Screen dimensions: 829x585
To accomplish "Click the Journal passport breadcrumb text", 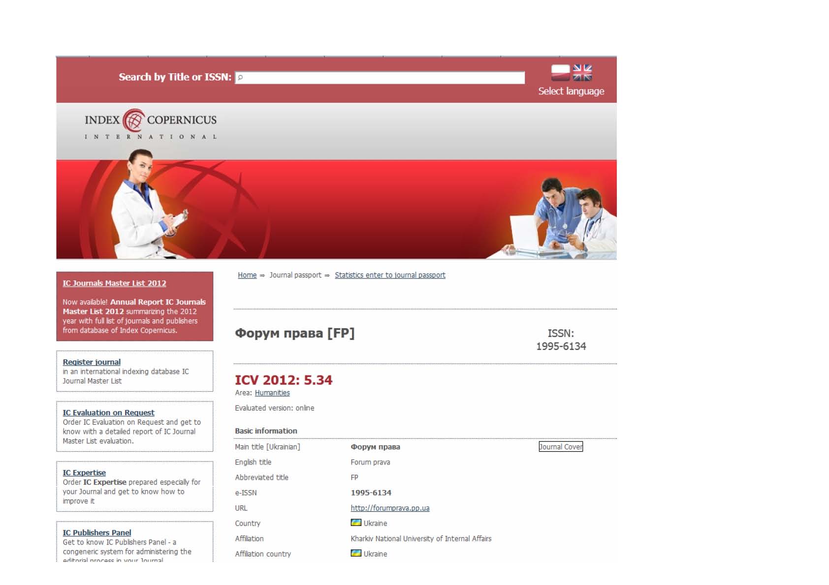I will pyautogui.click(x=295, y=276).
